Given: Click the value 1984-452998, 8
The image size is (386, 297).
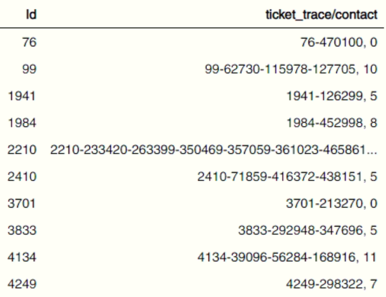Looking at the screenshot, I should tap(332, 122).
